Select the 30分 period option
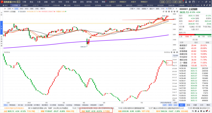The image size is (212, 113). (22, 8)
